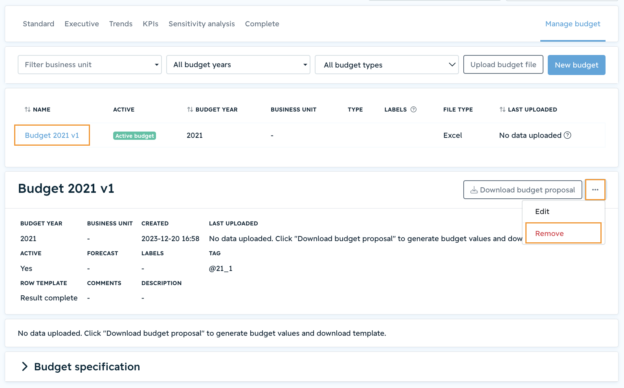Click the New budget button
624x388 pixels.
click(x=576, y=65)
